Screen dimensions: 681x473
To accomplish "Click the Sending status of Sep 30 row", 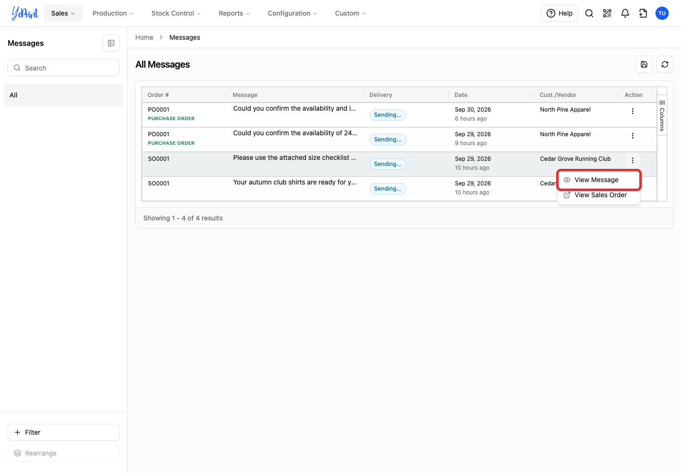I will pyautogui.click(x=388, y=115).
